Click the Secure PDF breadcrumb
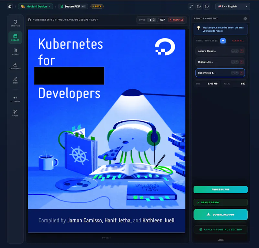The height and width of the screenshot is (248, 259). pyautogui.click(x=73, y=6)
